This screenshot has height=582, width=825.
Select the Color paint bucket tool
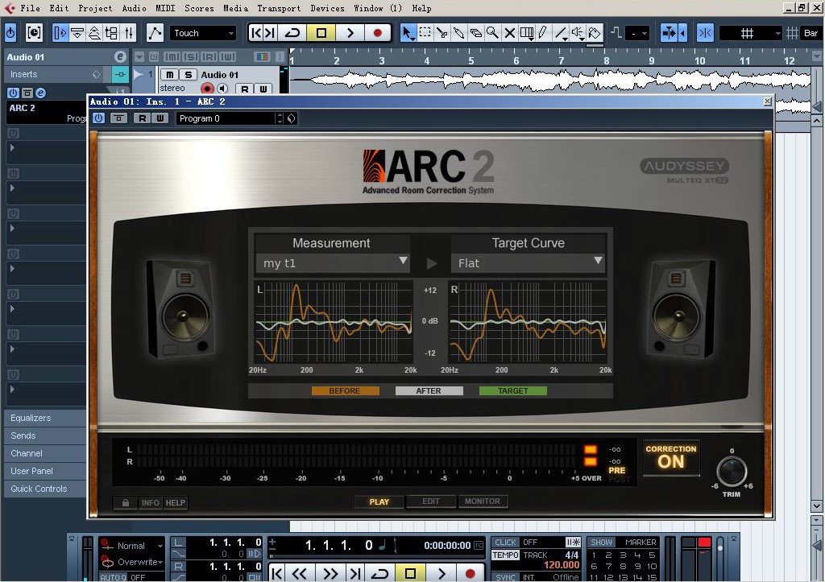point(595,32)
